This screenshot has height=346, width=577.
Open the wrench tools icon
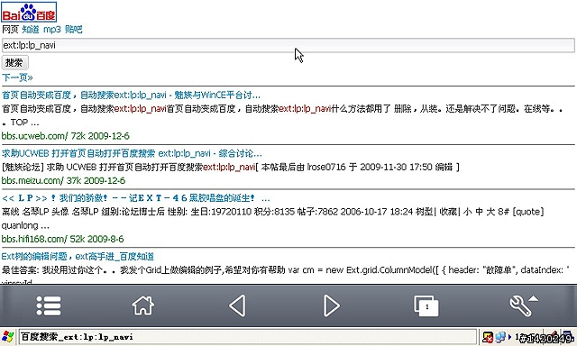coord(523,305)
